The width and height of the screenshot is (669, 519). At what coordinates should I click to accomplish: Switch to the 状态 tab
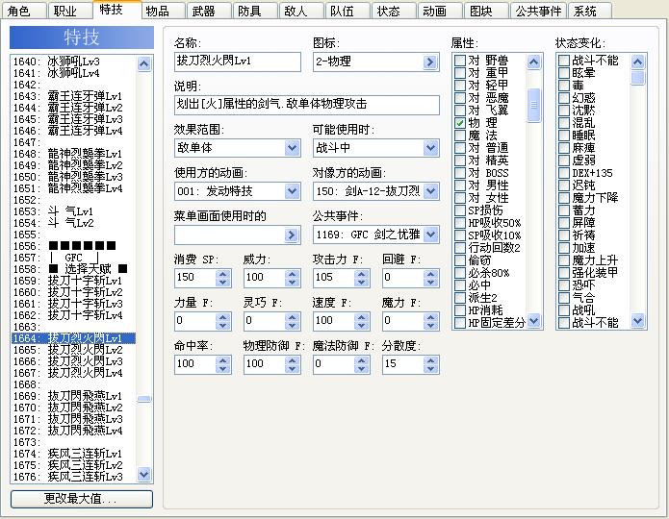point(394,12)
